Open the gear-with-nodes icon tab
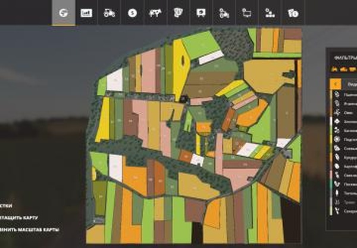This screenshot has width=357, height=248. [x=270, y=13]
